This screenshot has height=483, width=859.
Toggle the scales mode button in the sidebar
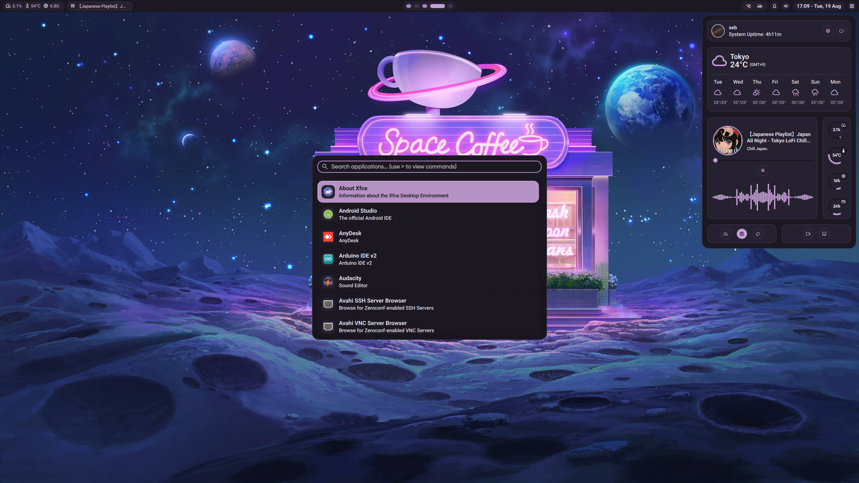click(x=742, y=234)
